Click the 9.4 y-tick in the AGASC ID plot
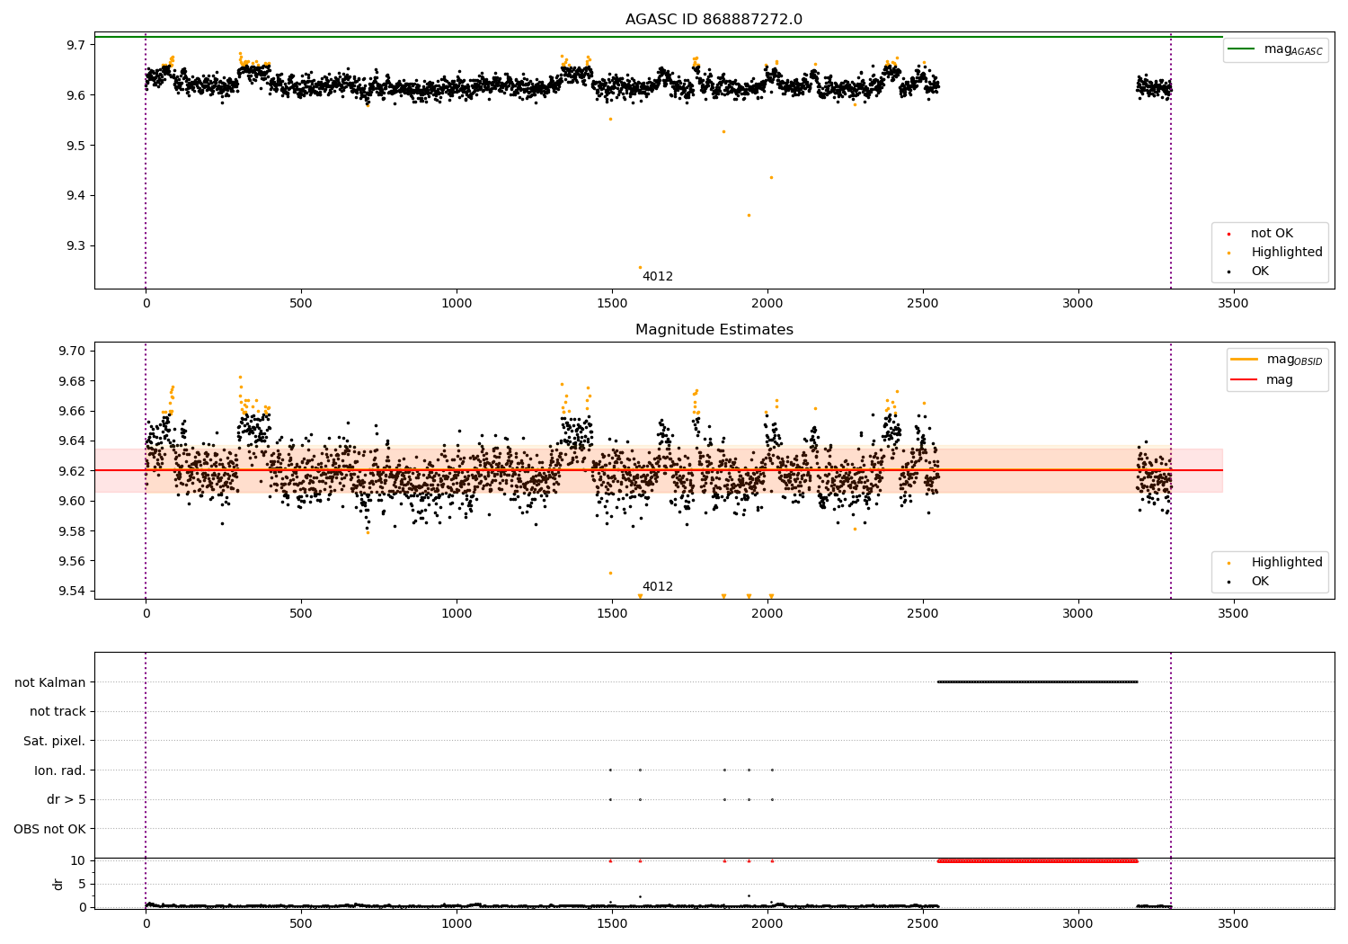Viewport: 1348px width, 944px height. pyautogui.click(x=75, y=196)
